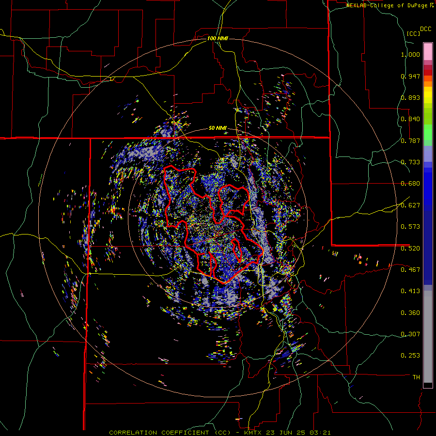Click the 0.680 legend value
Screen dimensions: 436x436
(410, 184)
